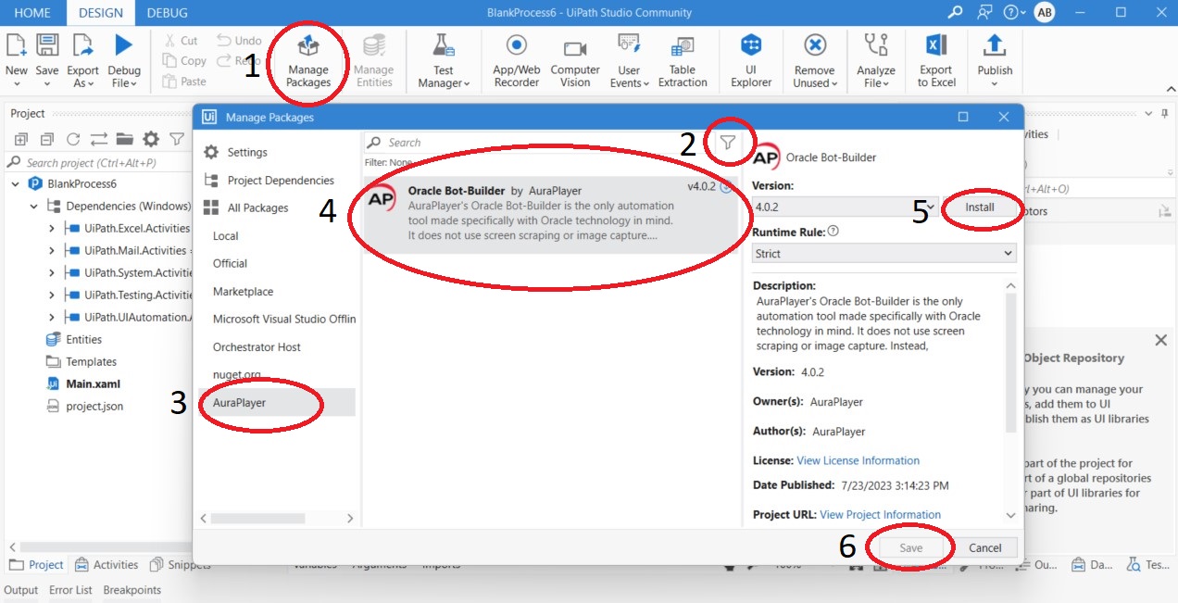This screenshot has width=1178, height=603.
Task: Open User Events in the ribbon
Action: tap(629, 61)
